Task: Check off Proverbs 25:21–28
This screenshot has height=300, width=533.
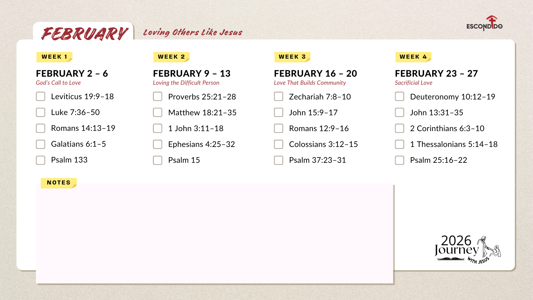Action: coord(158,97)
